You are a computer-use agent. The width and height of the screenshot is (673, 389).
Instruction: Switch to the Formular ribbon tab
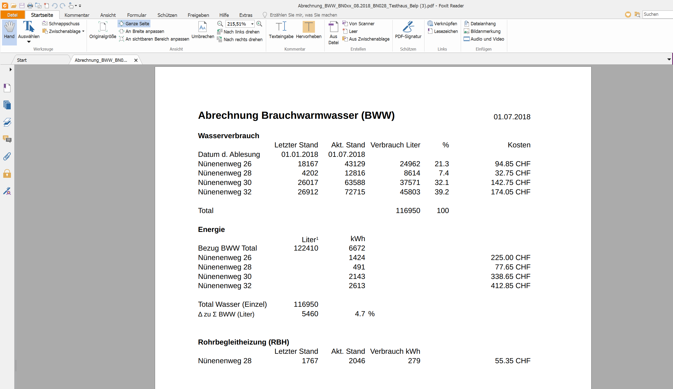pos(137,15)
